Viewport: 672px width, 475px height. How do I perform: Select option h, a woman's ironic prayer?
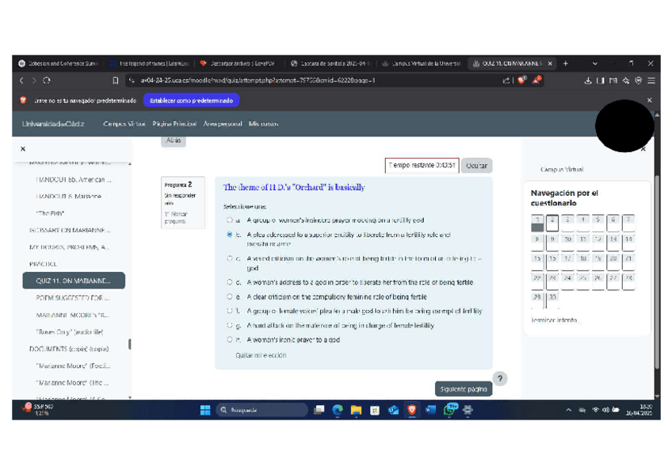pyautogui.click(x=230, y=339)
